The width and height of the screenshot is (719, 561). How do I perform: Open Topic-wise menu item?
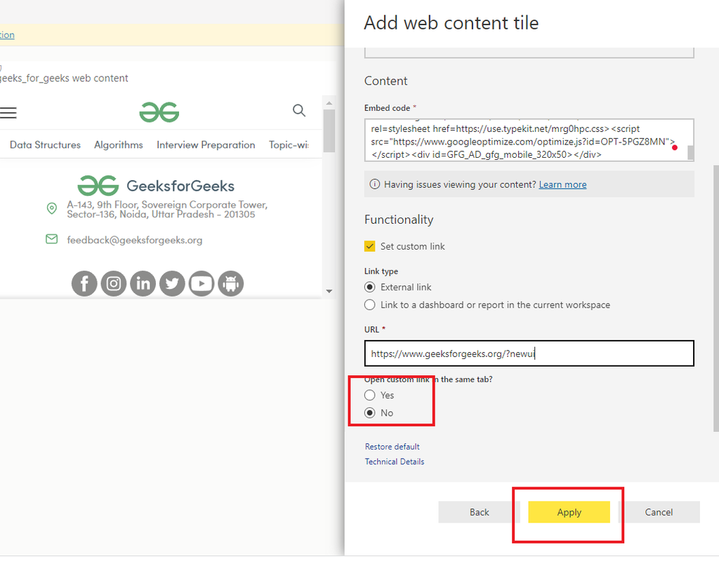tap(289, 144)
